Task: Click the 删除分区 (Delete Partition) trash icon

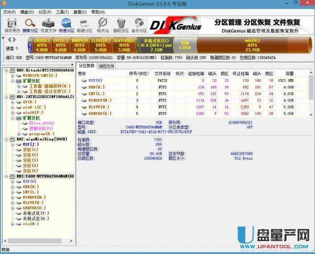Action: [121, 25]
